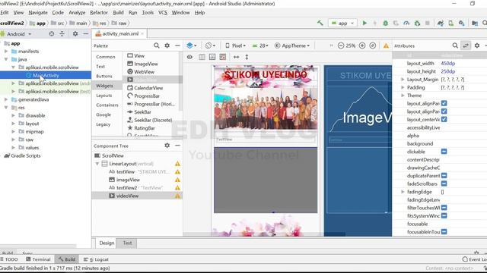The height and width of the screenshot is (273, 487).
Task: Toggle layout_centerVertical checkbox
Action: 444,119
